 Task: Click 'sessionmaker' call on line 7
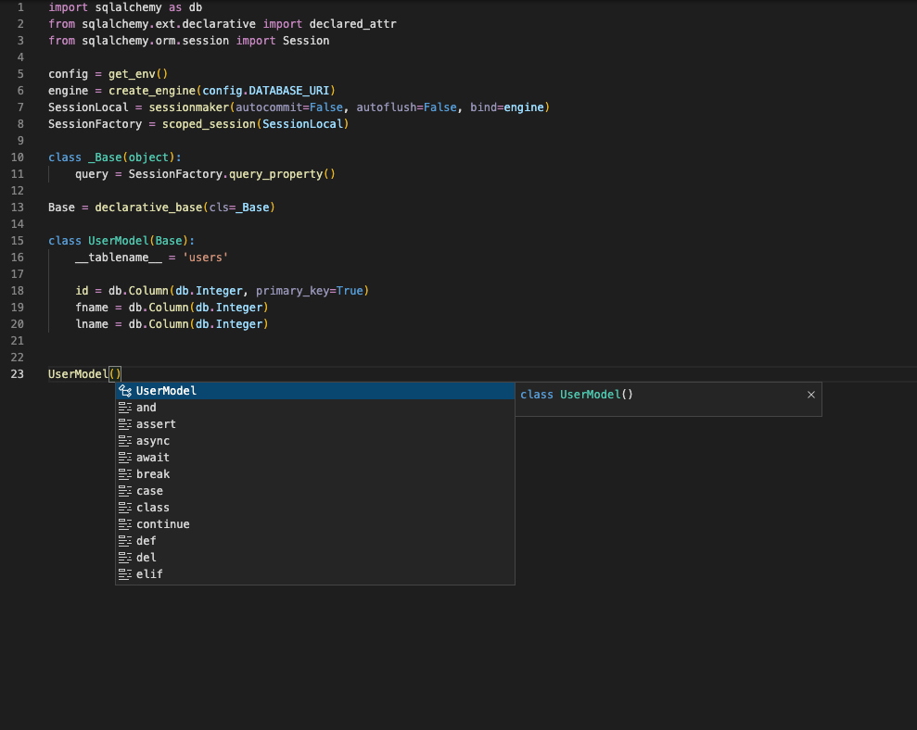[x=189, y=107]
